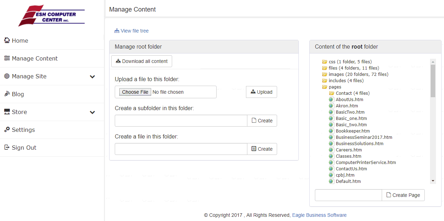The image size is (444, 221).
Task: Open Settings from the sidebar
Action: pos(23,130)
